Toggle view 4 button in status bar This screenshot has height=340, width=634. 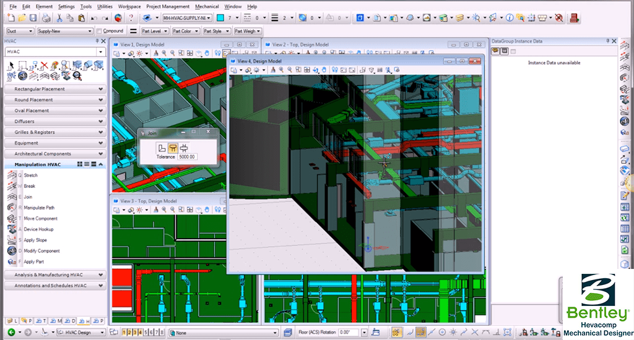point(140,333)
